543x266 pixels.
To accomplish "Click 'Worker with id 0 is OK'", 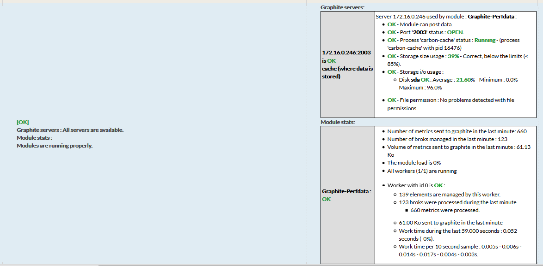I will (415, 185).
